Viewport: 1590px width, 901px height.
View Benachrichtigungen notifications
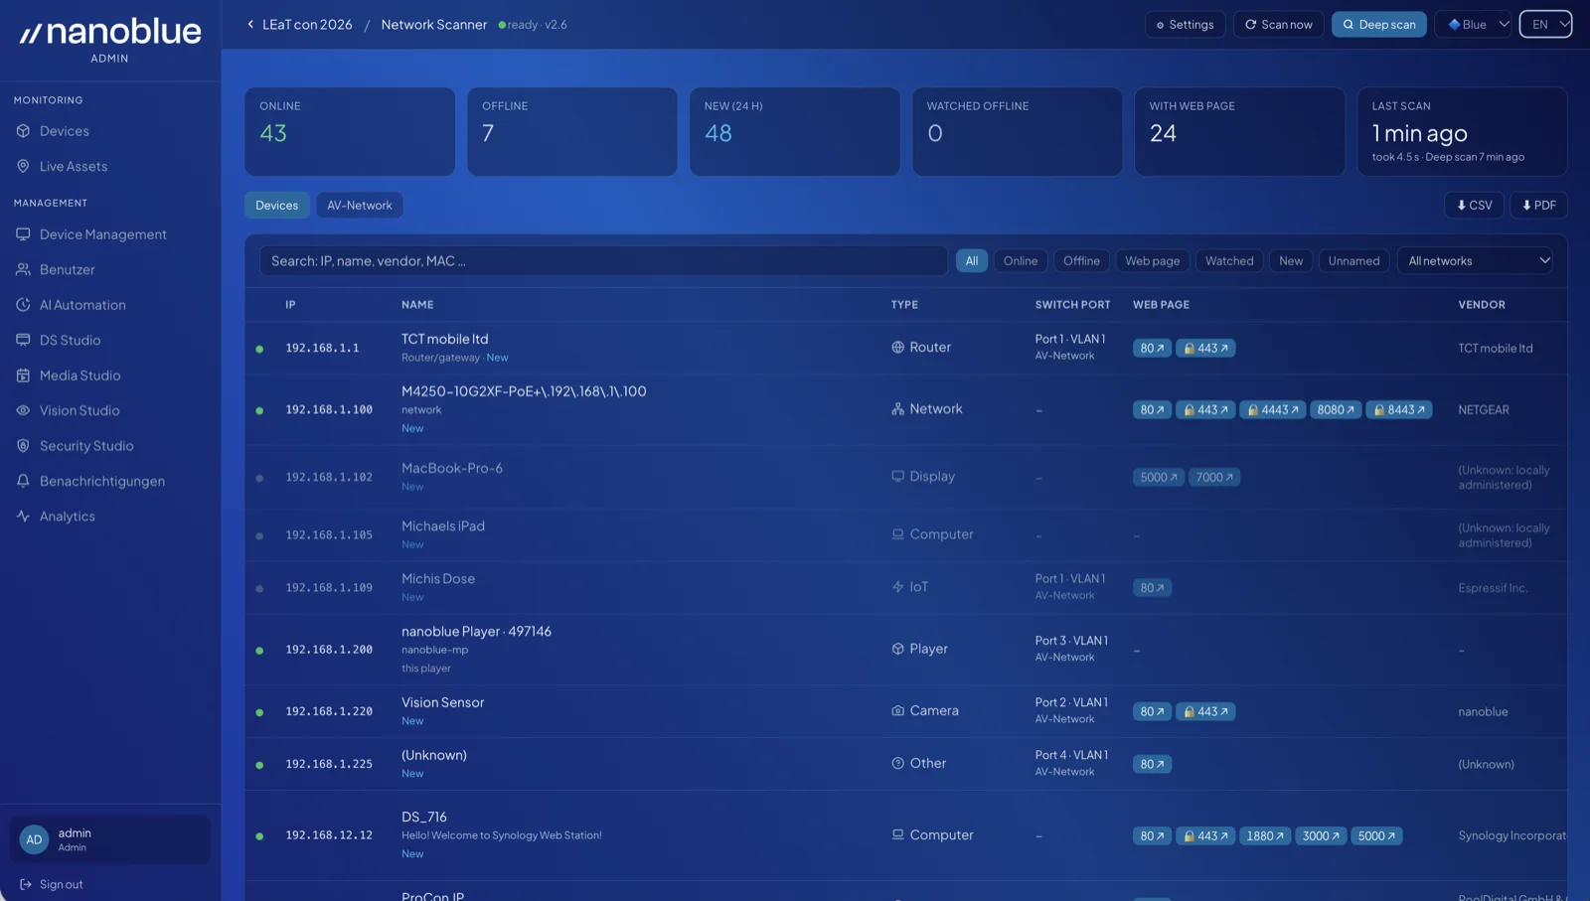(102, 481)
